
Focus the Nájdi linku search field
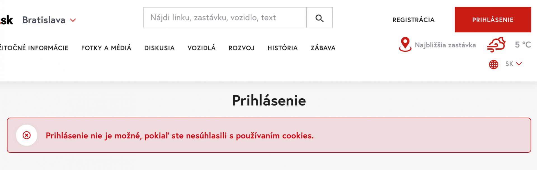pyautogui.click(x=225, y=18)
